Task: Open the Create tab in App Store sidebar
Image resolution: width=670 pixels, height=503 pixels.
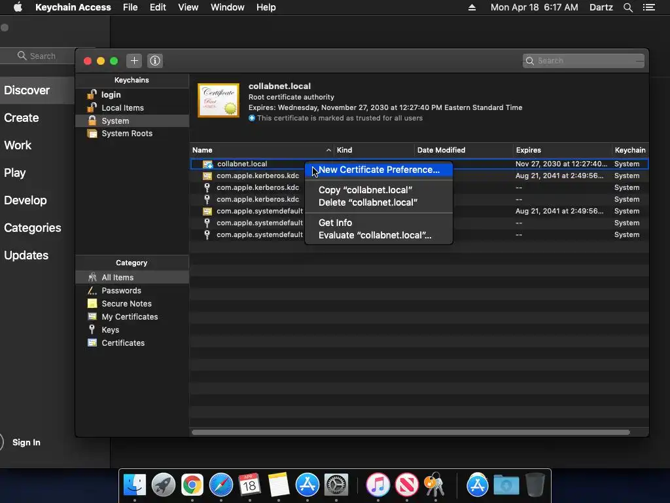Action: (22, 118)
